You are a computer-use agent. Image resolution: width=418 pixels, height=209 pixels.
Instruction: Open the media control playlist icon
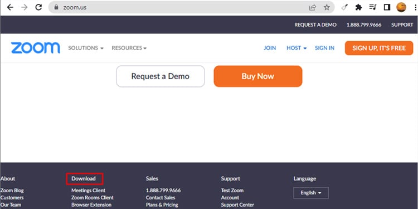tap(373, 7)
